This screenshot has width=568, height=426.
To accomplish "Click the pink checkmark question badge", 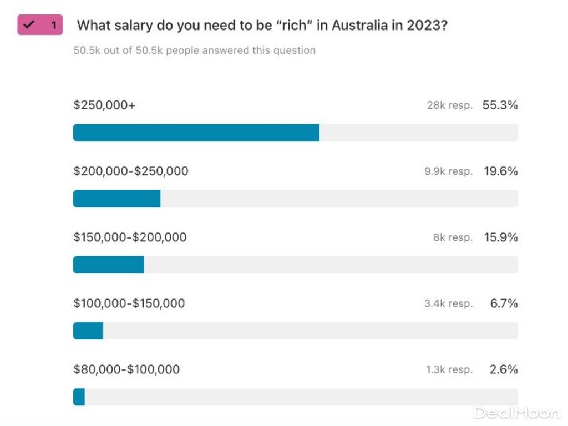I will [x=40, y=25].
